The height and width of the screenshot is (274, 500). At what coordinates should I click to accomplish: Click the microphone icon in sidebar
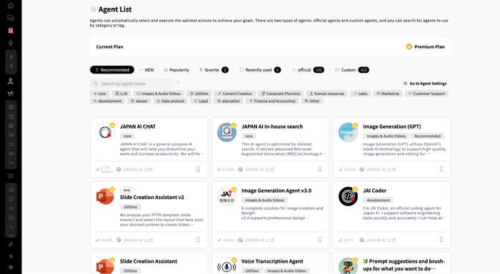click(x=11, y=43)
